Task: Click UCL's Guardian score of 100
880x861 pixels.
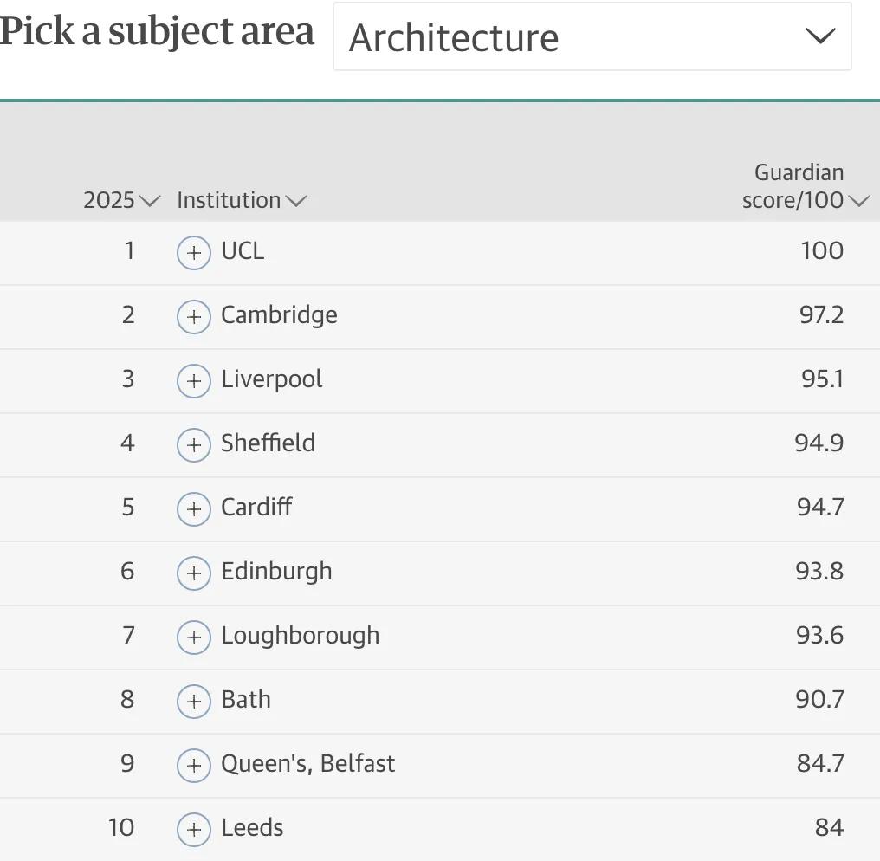Action: click(x=822, y=251)
